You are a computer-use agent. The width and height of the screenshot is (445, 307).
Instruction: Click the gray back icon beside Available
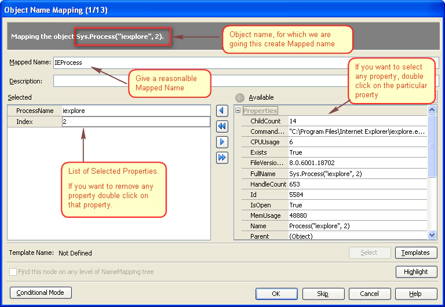(240, 97)
